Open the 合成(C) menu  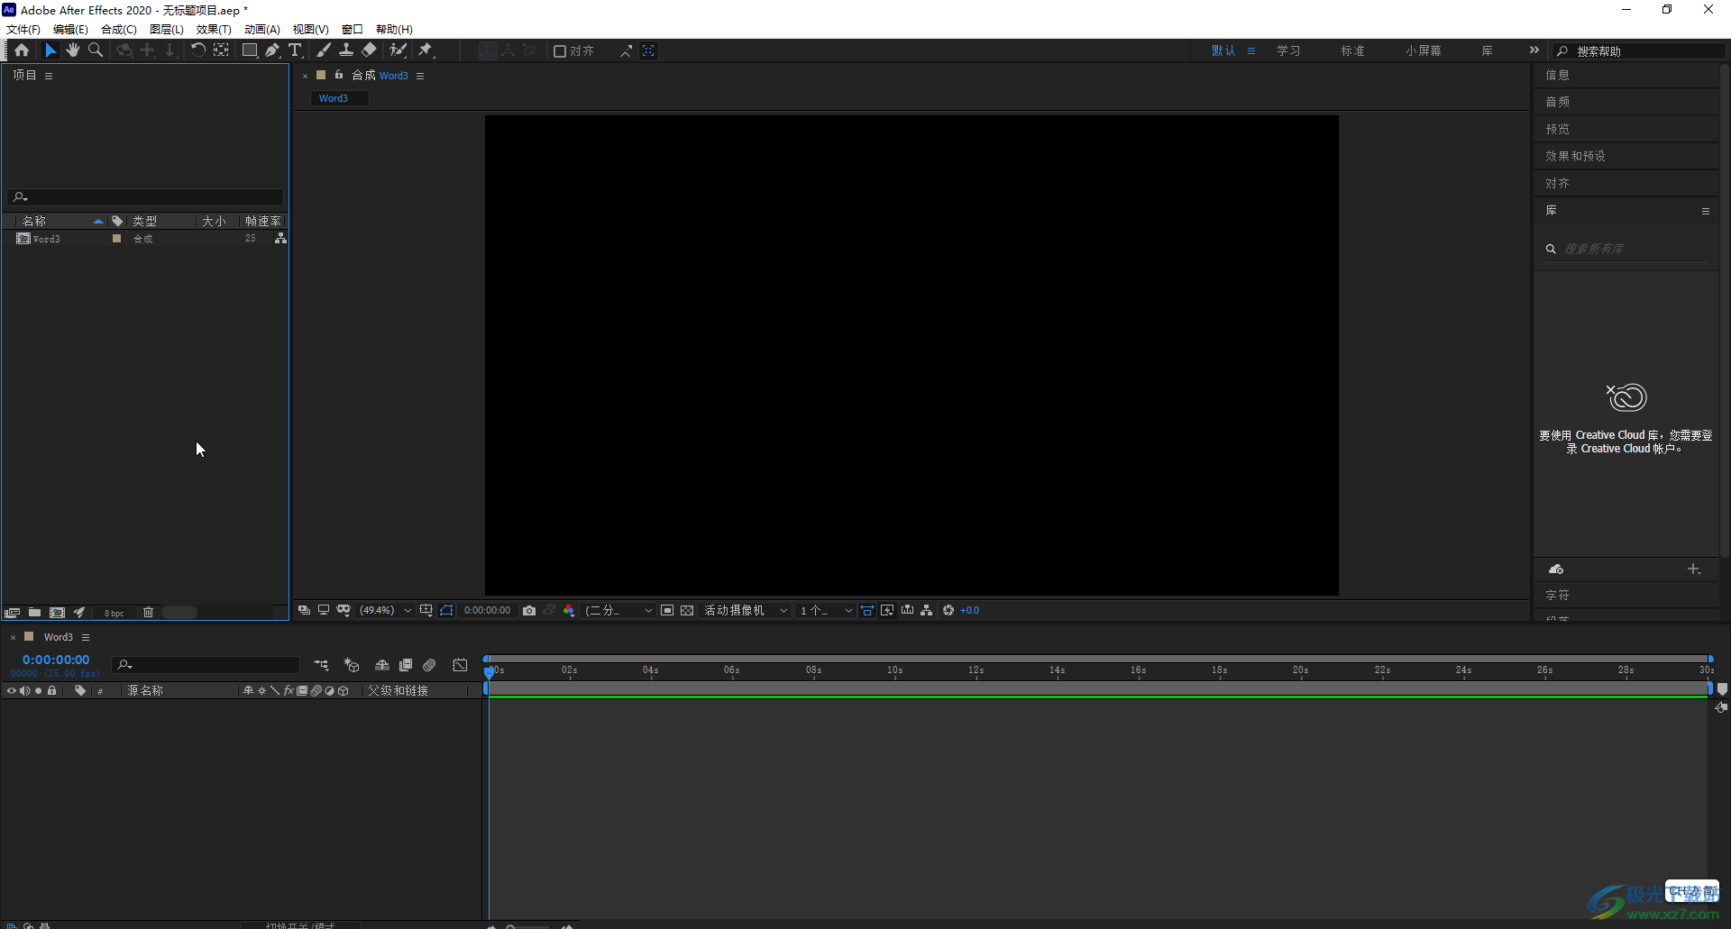point(119,29)
